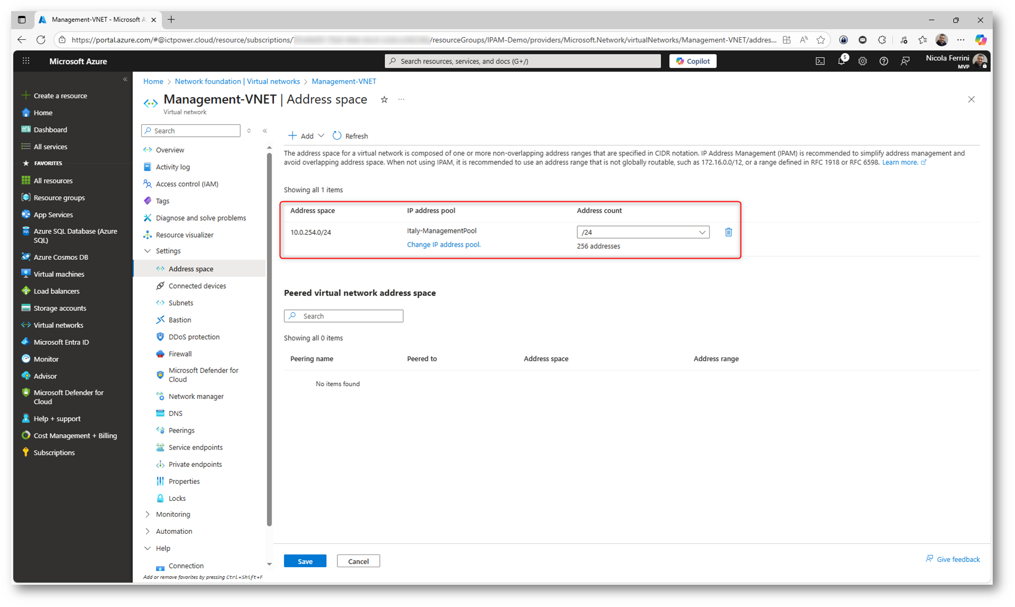The height and width of the screenshot is (607, 1015).
Task: Favorite Management-VNET with the star icon
Action: (384, 100)
